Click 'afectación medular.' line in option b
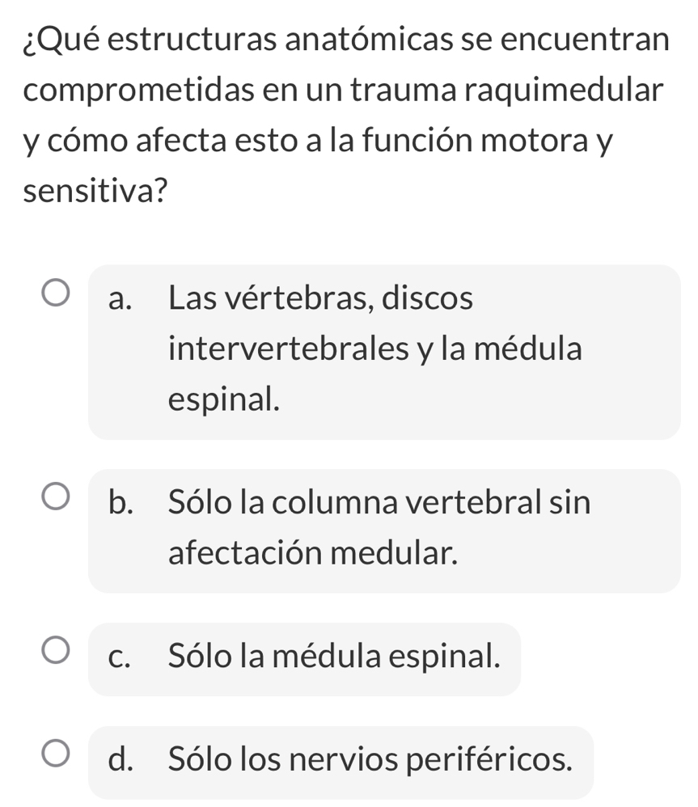 pyautogui.click(x=313, y=553)
